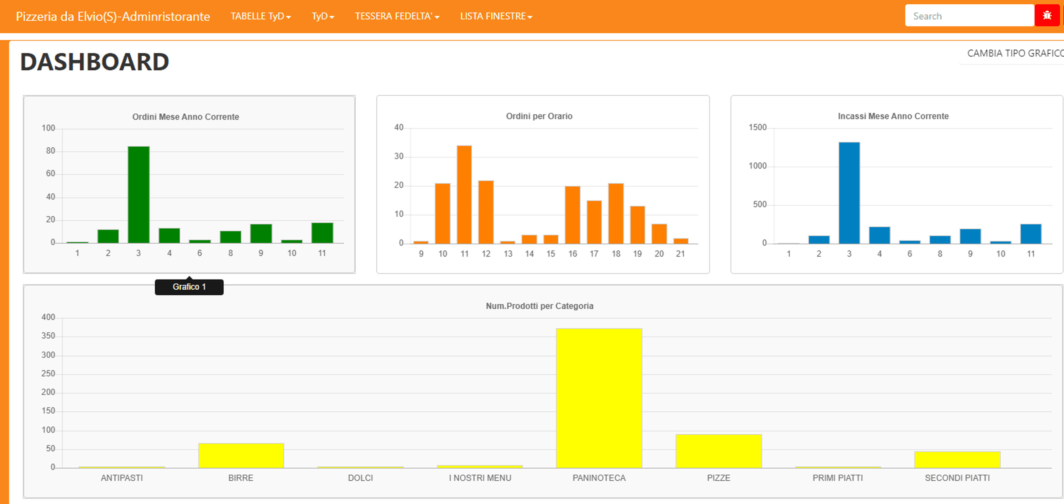Click the orange bar for hour 11

point(464,195)
